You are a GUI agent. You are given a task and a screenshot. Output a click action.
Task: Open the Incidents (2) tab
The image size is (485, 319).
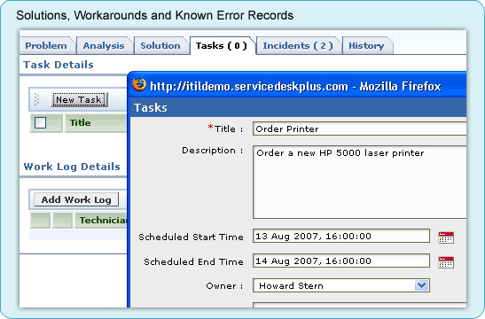[x=298, y=46]
